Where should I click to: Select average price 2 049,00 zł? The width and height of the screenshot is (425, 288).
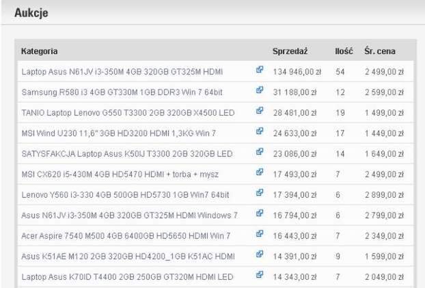coord(384,277)
